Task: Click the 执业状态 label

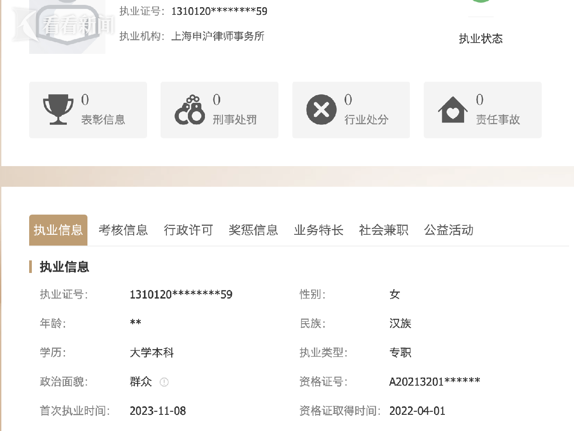Action: click(480, 39)
